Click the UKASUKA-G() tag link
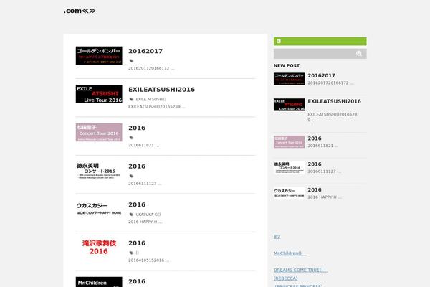Screen dimensions: 430x287 pyautogui.click(x=148, y=215)
